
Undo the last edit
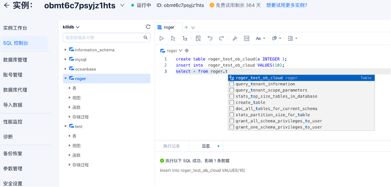pyautogui.click(x=210, y=39)
